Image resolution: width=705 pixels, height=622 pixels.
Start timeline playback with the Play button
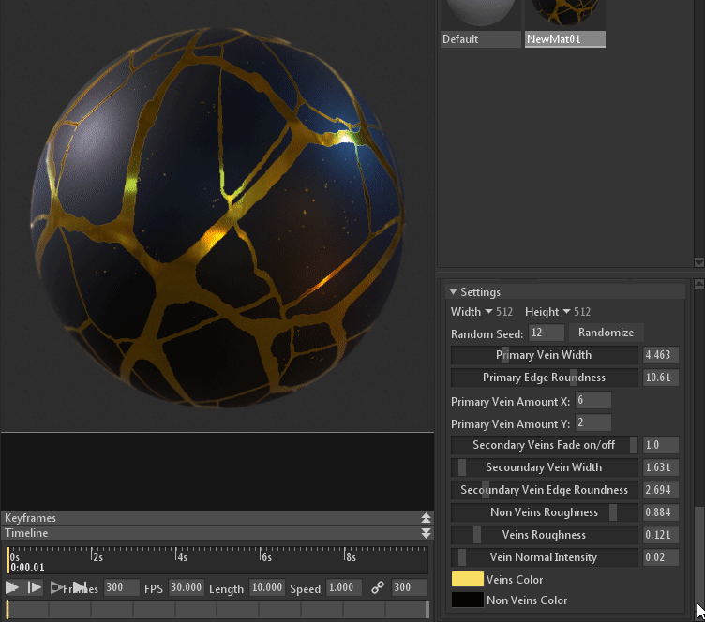pos(12,587)
